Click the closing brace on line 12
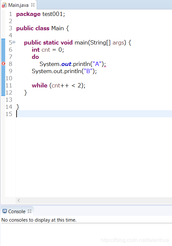 point(26,93)
